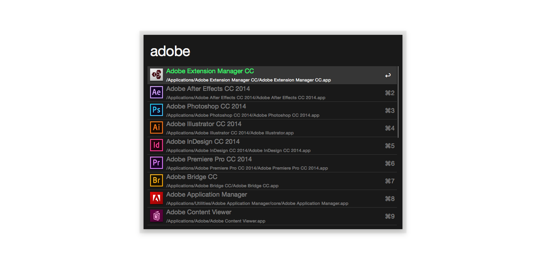Click the Adobe Photoshop CC 2014.app path
Viewport: 546px width, 264px height.
(x=243, y=115)
